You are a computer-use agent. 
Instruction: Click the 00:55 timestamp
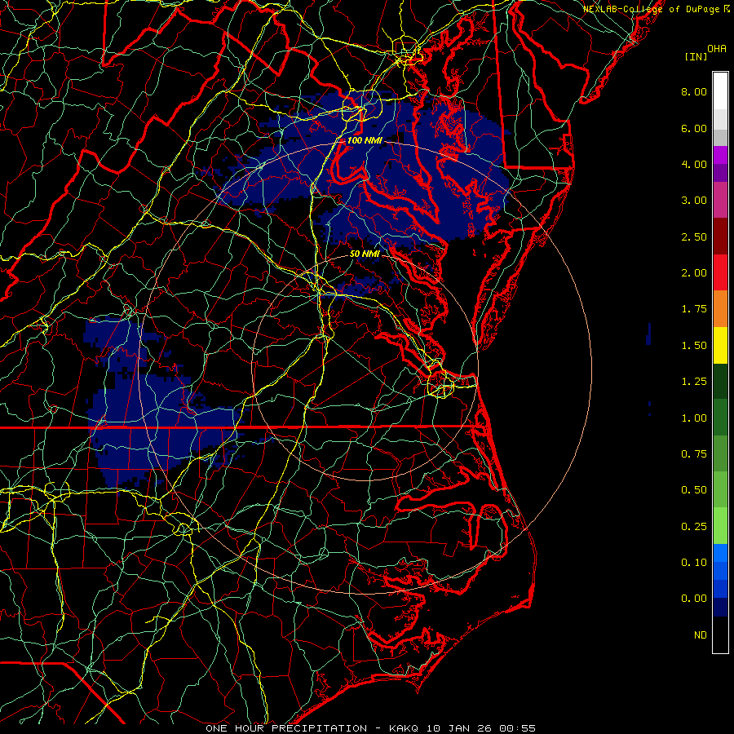(517, 728)
